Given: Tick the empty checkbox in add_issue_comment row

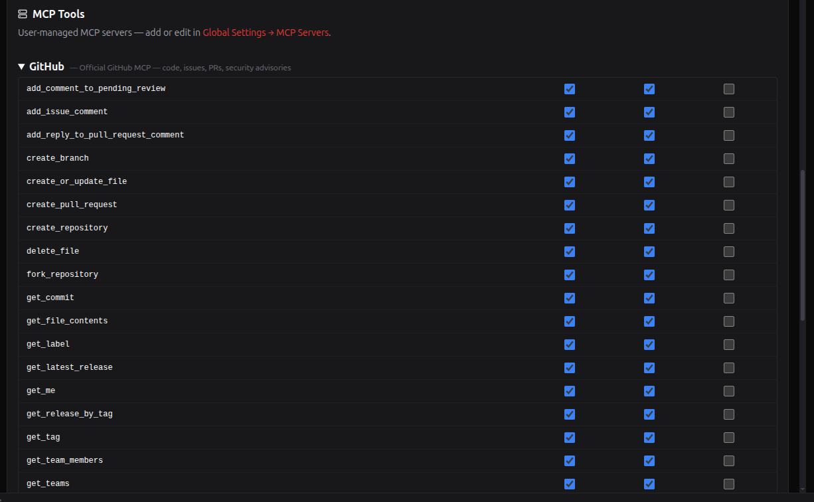Looking at the screenshot, I should [x=729, y=112].
